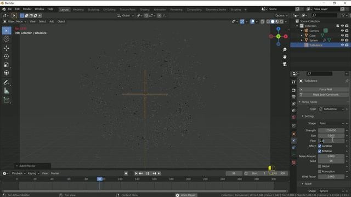Screen dimensions: 351x197
Task: Click the Force Field button
Action: pyautogui.click(x=324, y=89)
